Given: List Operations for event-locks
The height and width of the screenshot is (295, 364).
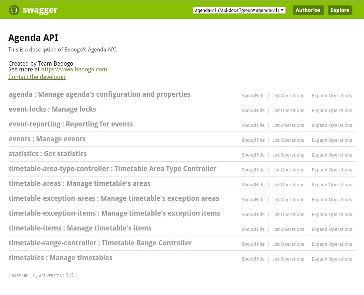Looking at the screenshot, I should [x=288, y=110].
